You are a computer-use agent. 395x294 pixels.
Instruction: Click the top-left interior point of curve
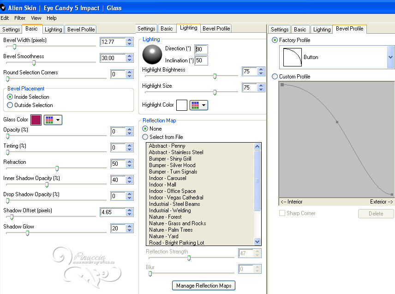[282, 84]
